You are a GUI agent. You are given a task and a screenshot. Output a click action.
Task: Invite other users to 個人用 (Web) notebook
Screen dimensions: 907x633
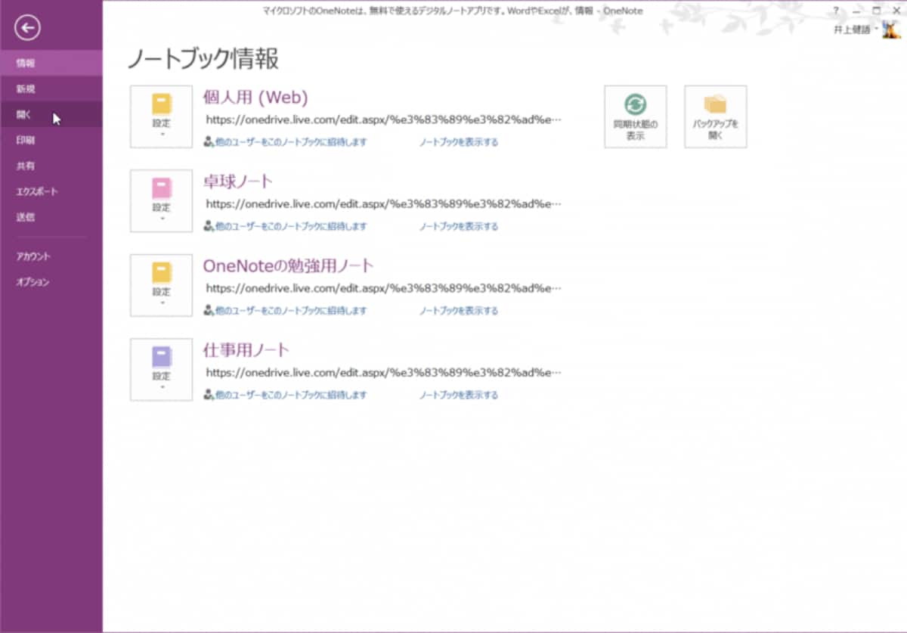tap(285, 142)
